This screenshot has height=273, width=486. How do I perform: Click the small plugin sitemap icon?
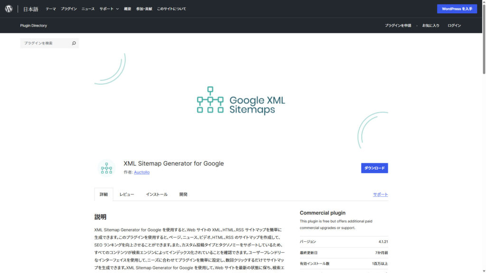106,168
